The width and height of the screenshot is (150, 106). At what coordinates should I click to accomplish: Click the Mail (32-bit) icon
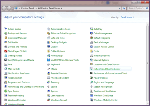click(x=6, y=69)
